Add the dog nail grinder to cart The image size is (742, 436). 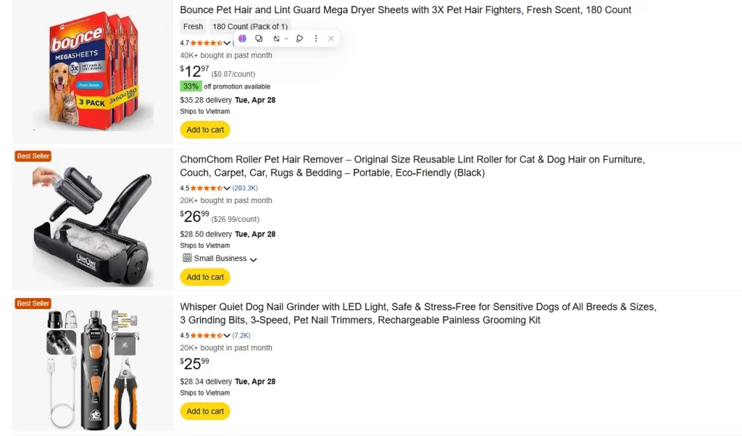(x=204, y=411)
